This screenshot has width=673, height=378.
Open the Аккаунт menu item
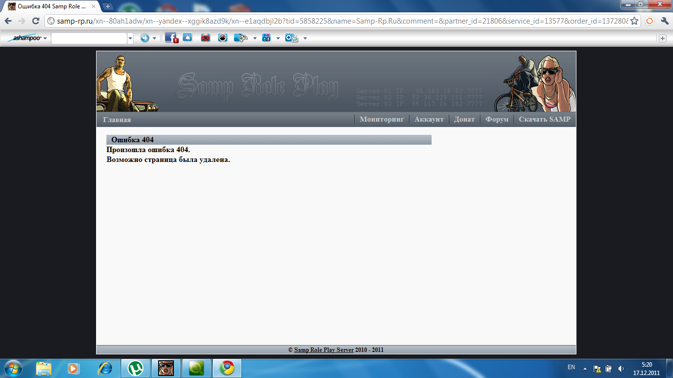click(x=429, y=119)
